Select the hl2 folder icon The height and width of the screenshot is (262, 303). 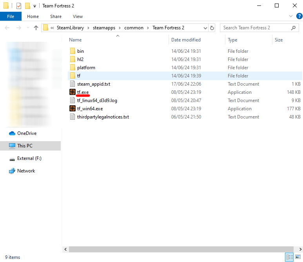pyautogui.click(x=73, y=59)
